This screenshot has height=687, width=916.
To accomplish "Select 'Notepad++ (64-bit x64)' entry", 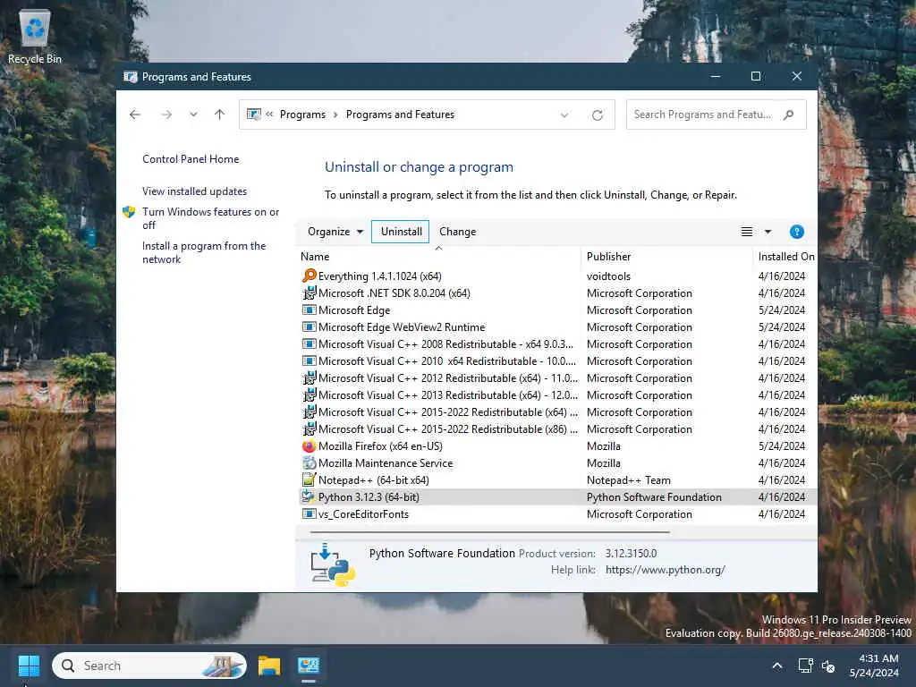I will pyautogui.click(x=373, y=480).
